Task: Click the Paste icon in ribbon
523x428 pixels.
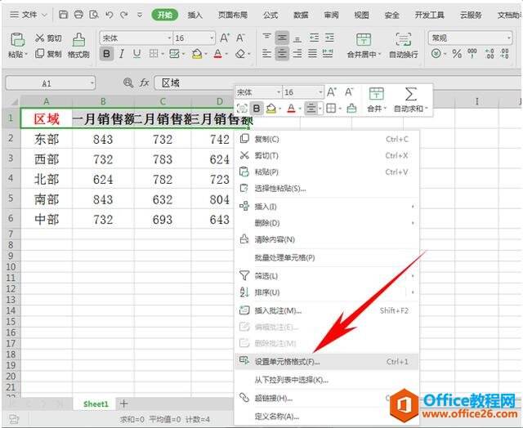Action: click(17, 40)
